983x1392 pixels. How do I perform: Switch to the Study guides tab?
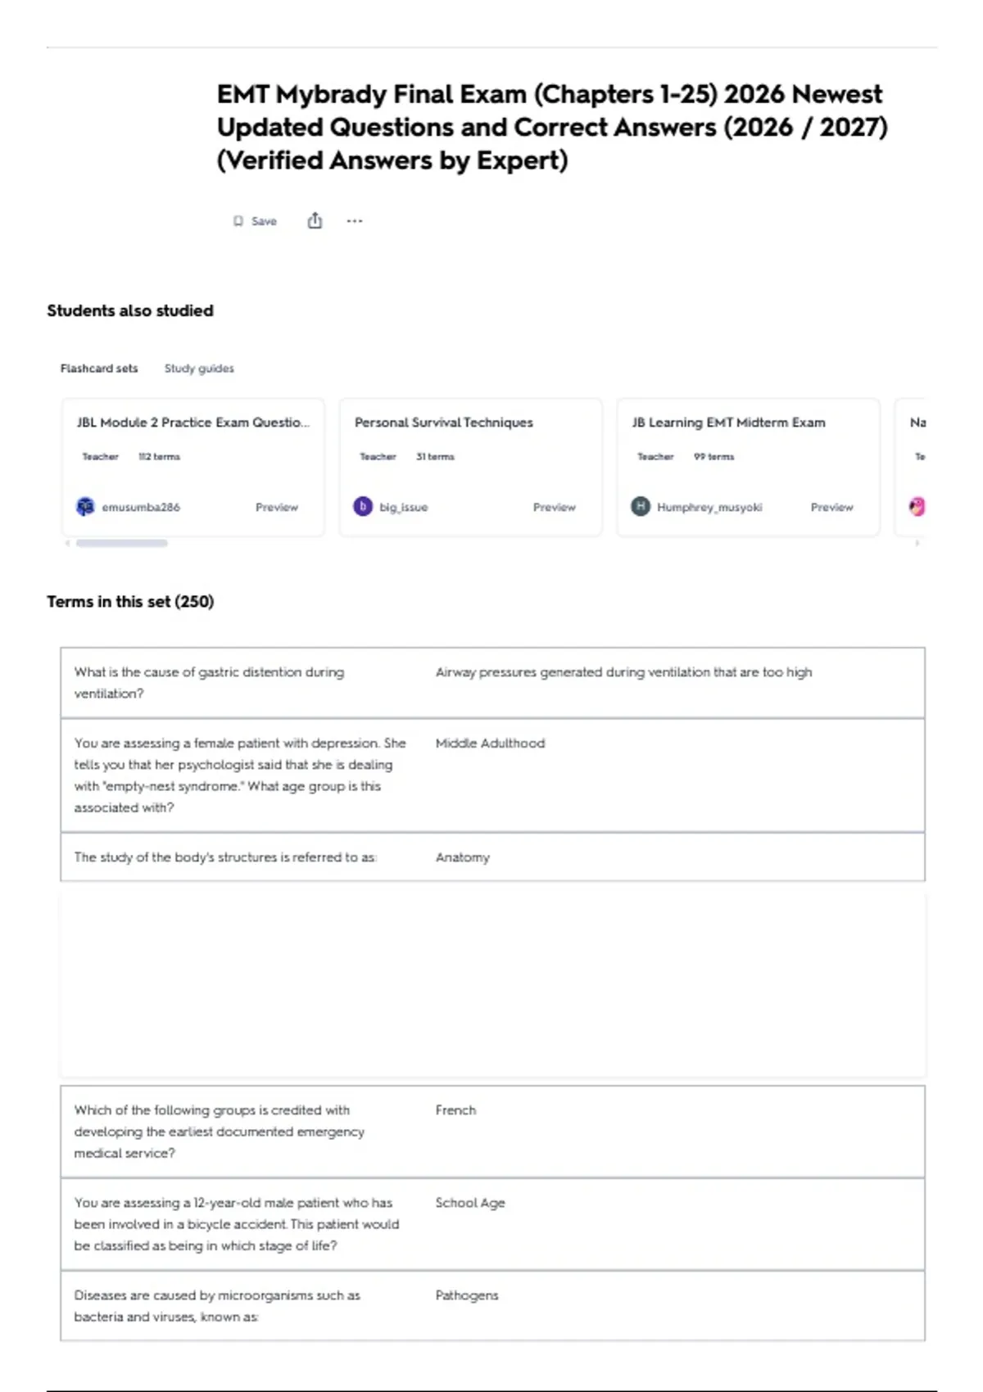coord(199,368)
